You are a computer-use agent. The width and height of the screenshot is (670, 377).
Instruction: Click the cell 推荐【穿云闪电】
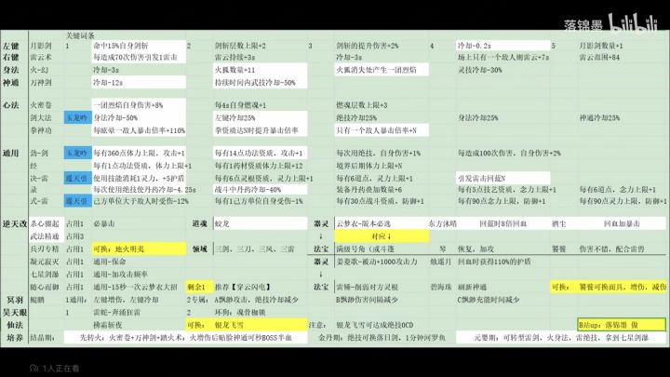pos(242,287)
